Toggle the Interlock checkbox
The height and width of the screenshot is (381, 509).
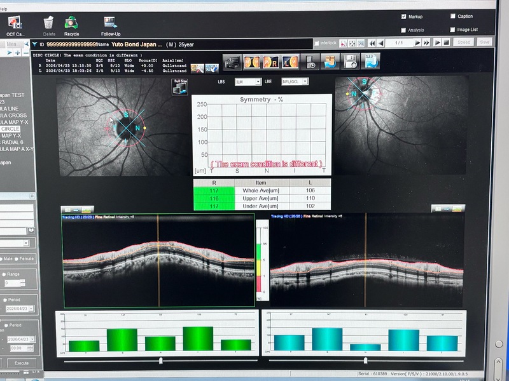pyautogui.click(x=317, y=43)
